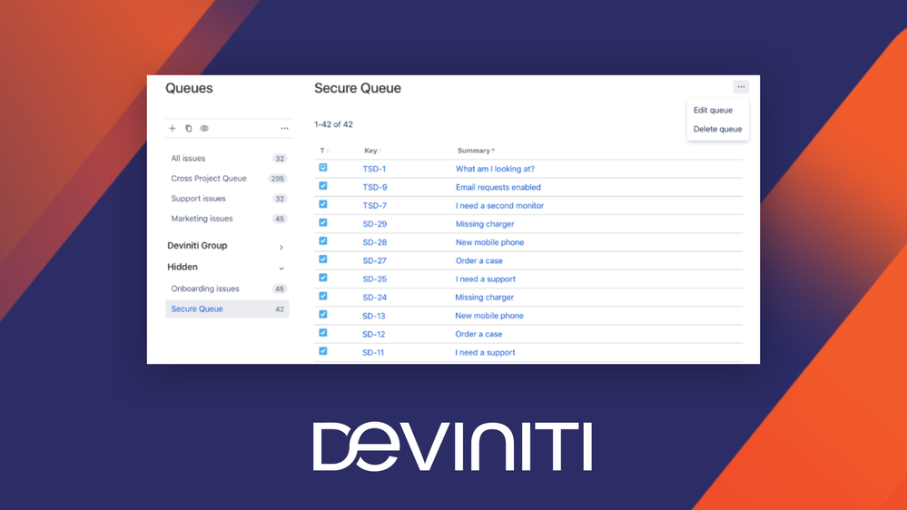
Task: Open the Support issues queue
Action: click(227, 199)
